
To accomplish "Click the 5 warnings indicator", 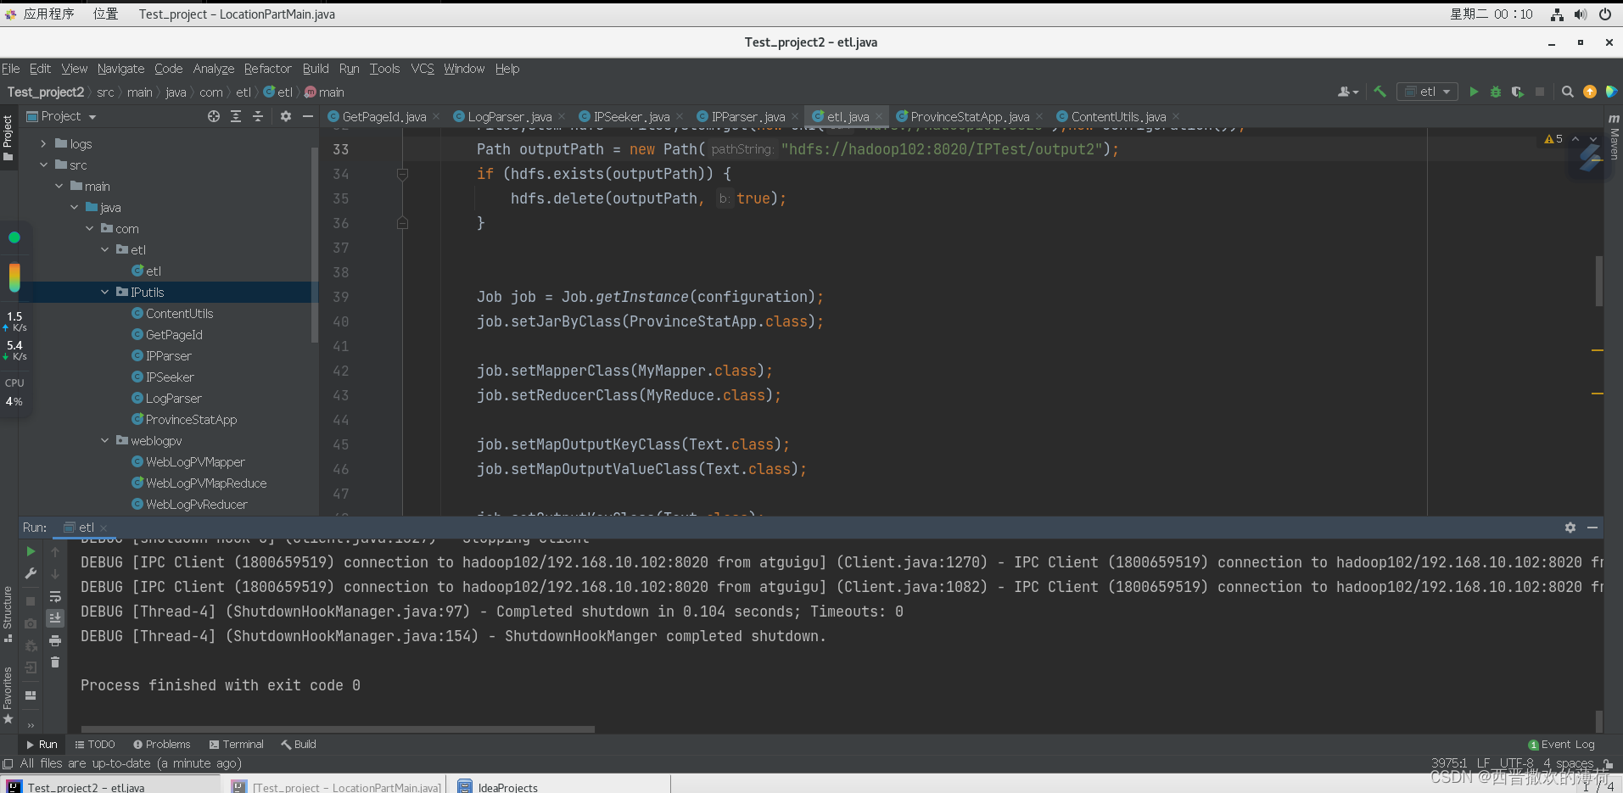I will (x=1553, y=138).
